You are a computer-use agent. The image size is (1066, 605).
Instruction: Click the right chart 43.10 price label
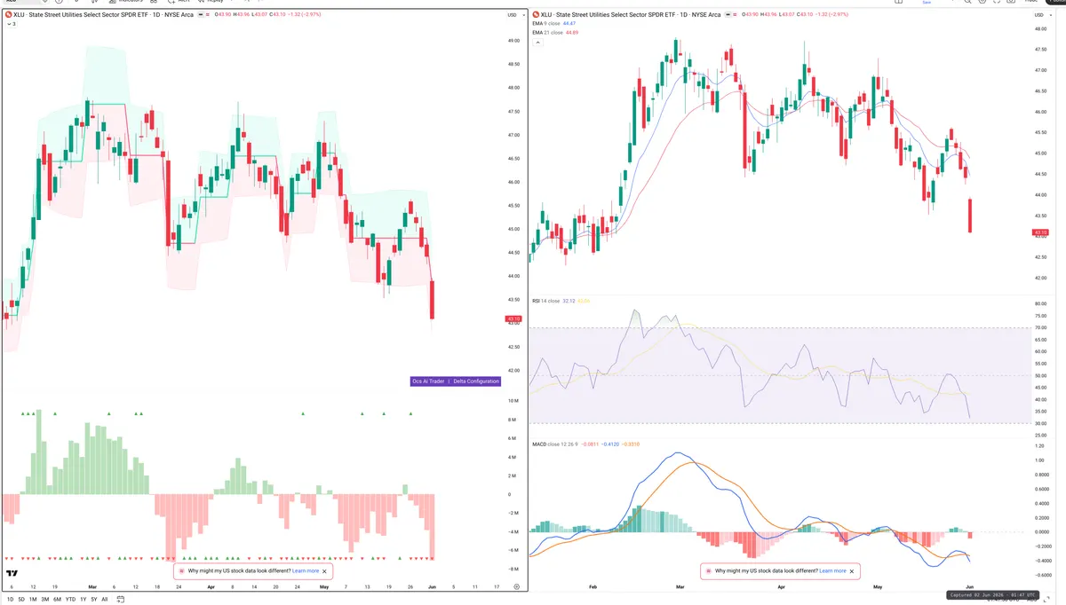coord(1040,232)
